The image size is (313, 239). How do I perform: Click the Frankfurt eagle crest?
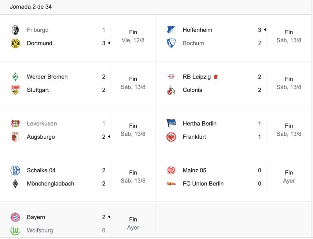pyautogui.click(x=171, y=137)
